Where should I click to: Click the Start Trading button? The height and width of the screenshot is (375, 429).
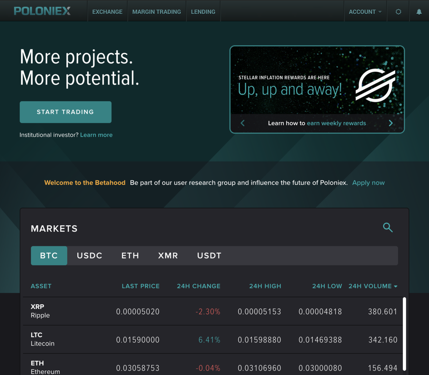pyautogui.click(x=65, y=112)
